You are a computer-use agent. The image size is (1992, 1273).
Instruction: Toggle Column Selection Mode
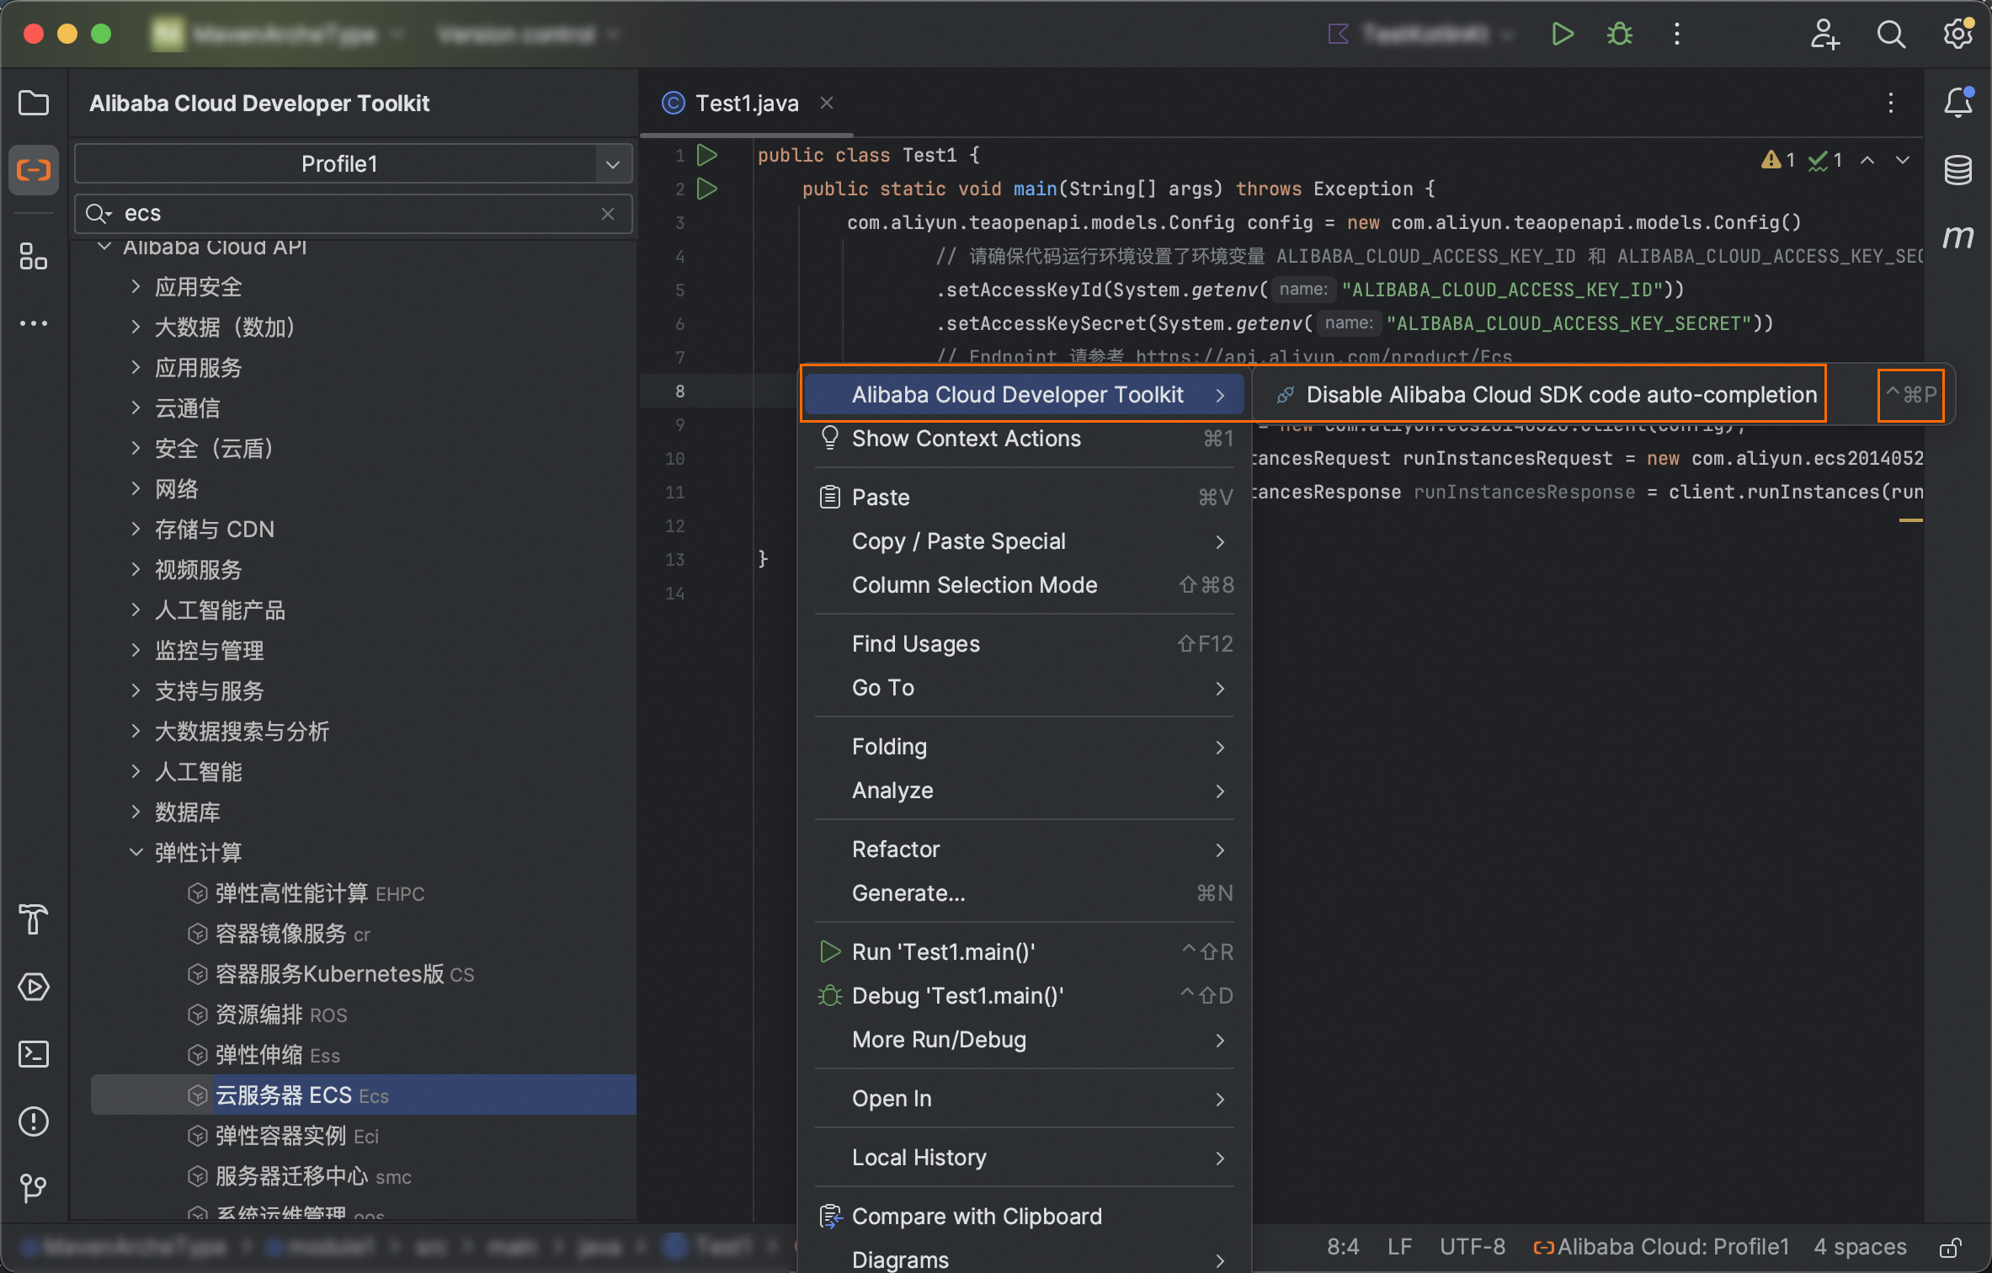tap(974, 585)
